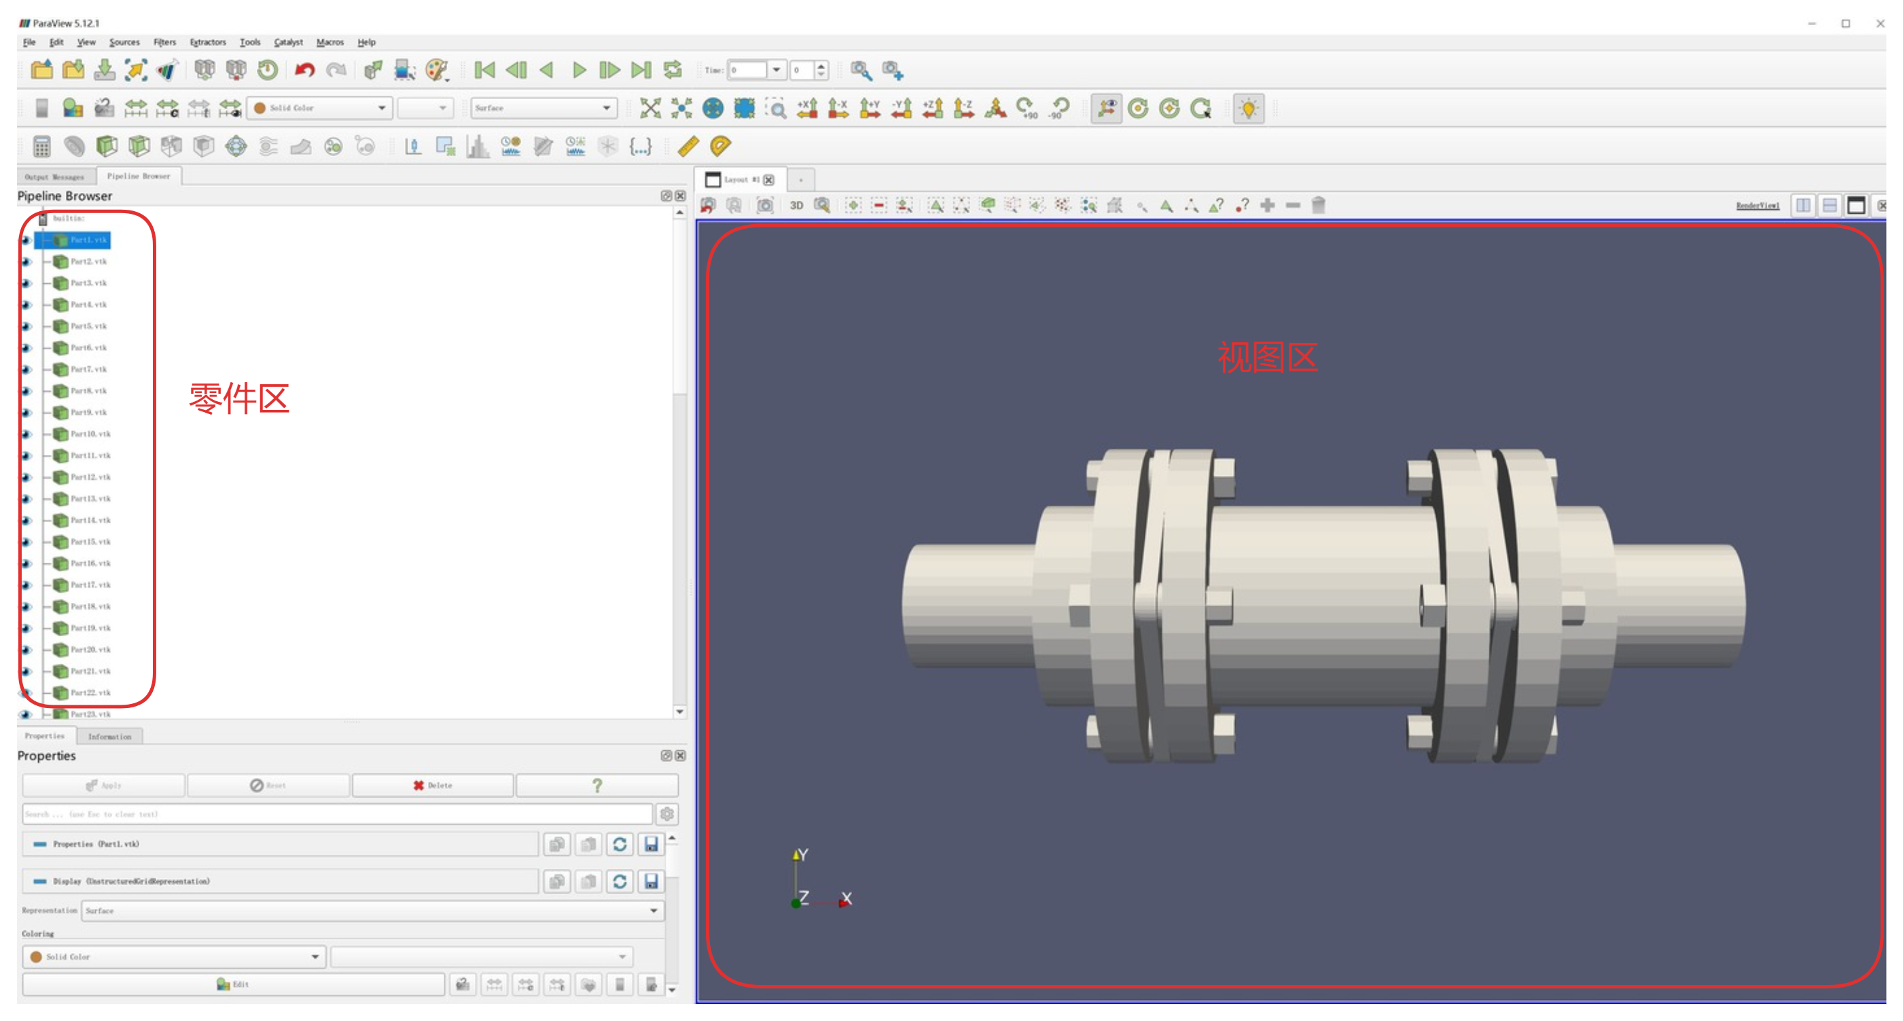Click the Undo red arrow icon
1903x1021 pixels.
click(x=304, y=70)
